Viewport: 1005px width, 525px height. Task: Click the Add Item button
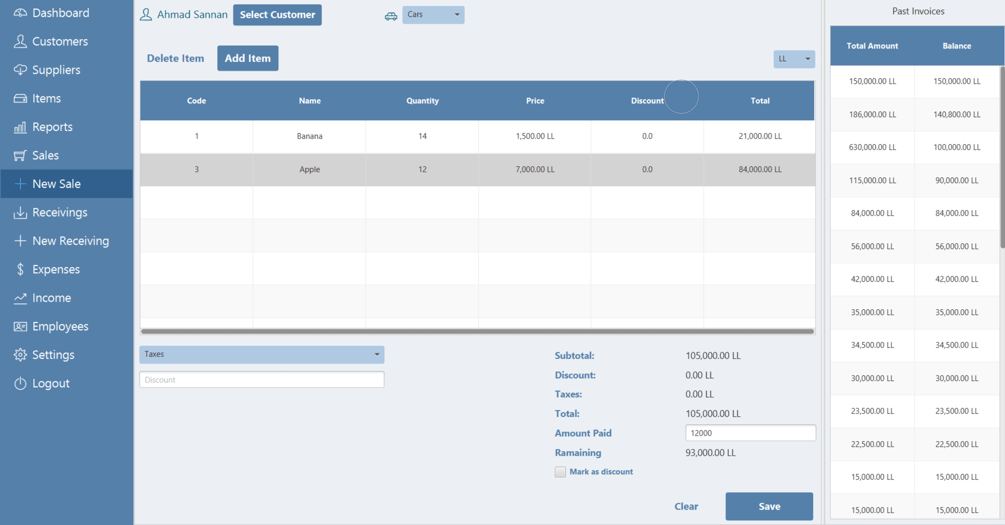247,59
